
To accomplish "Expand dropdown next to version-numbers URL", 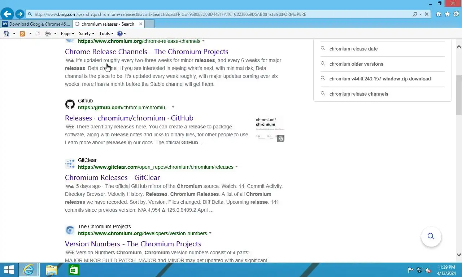I will [x=210, y=233].
